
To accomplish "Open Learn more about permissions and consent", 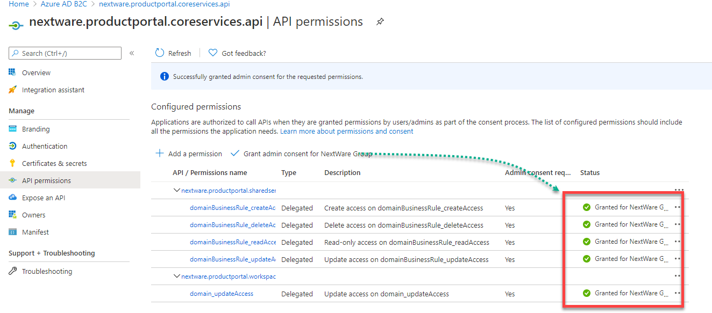I will tap(346, 131).
